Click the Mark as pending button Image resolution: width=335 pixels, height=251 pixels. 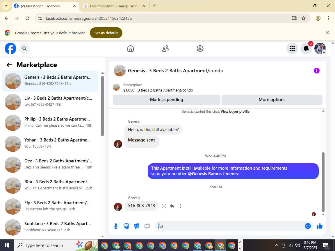tap(166, 100)
